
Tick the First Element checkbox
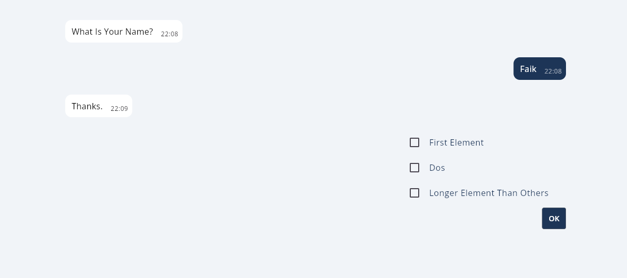click(x=414, y=142)
